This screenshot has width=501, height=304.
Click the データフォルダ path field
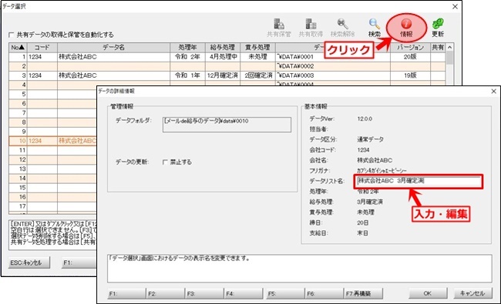(227, 125)
